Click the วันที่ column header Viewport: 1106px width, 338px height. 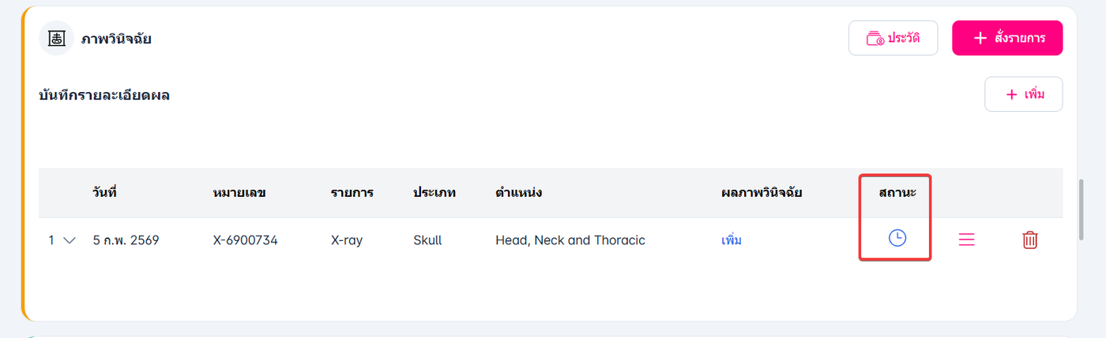click(x=104, y=193)
